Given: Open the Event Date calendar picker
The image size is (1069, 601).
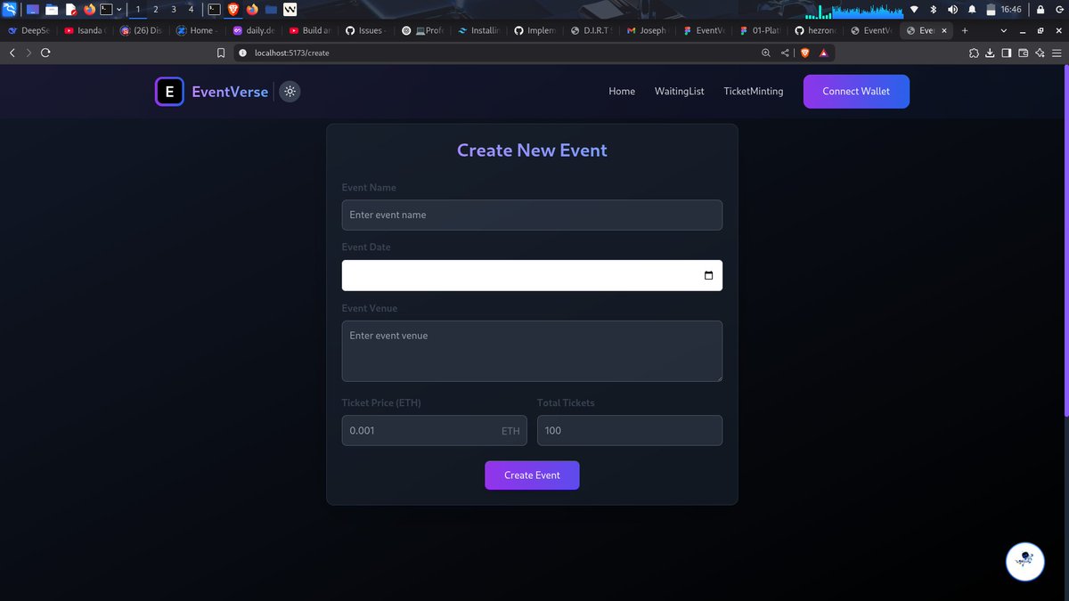Looking at the screenshot, I should 710,275.
